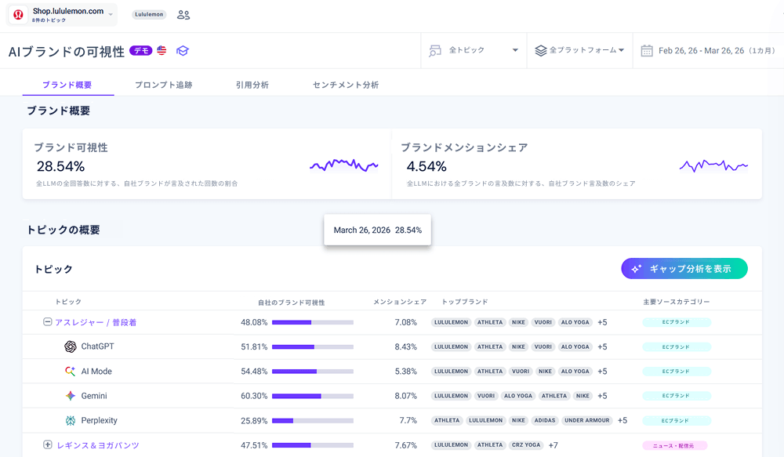Image resolution: width=784 pixels, height=457 pixels.
Task: Click the AI Mode row label
Action: point(96,372)
